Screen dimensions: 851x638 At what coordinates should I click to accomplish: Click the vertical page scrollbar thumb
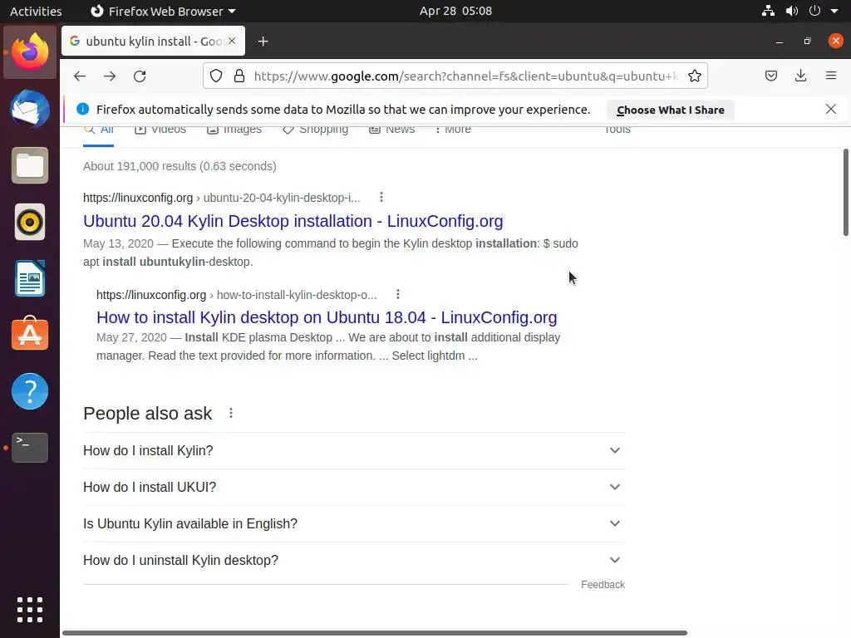845,192
